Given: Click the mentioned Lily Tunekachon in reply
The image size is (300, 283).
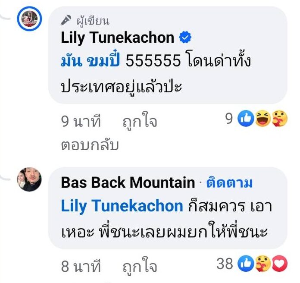Looking at the screenshot, I should 122,206.
